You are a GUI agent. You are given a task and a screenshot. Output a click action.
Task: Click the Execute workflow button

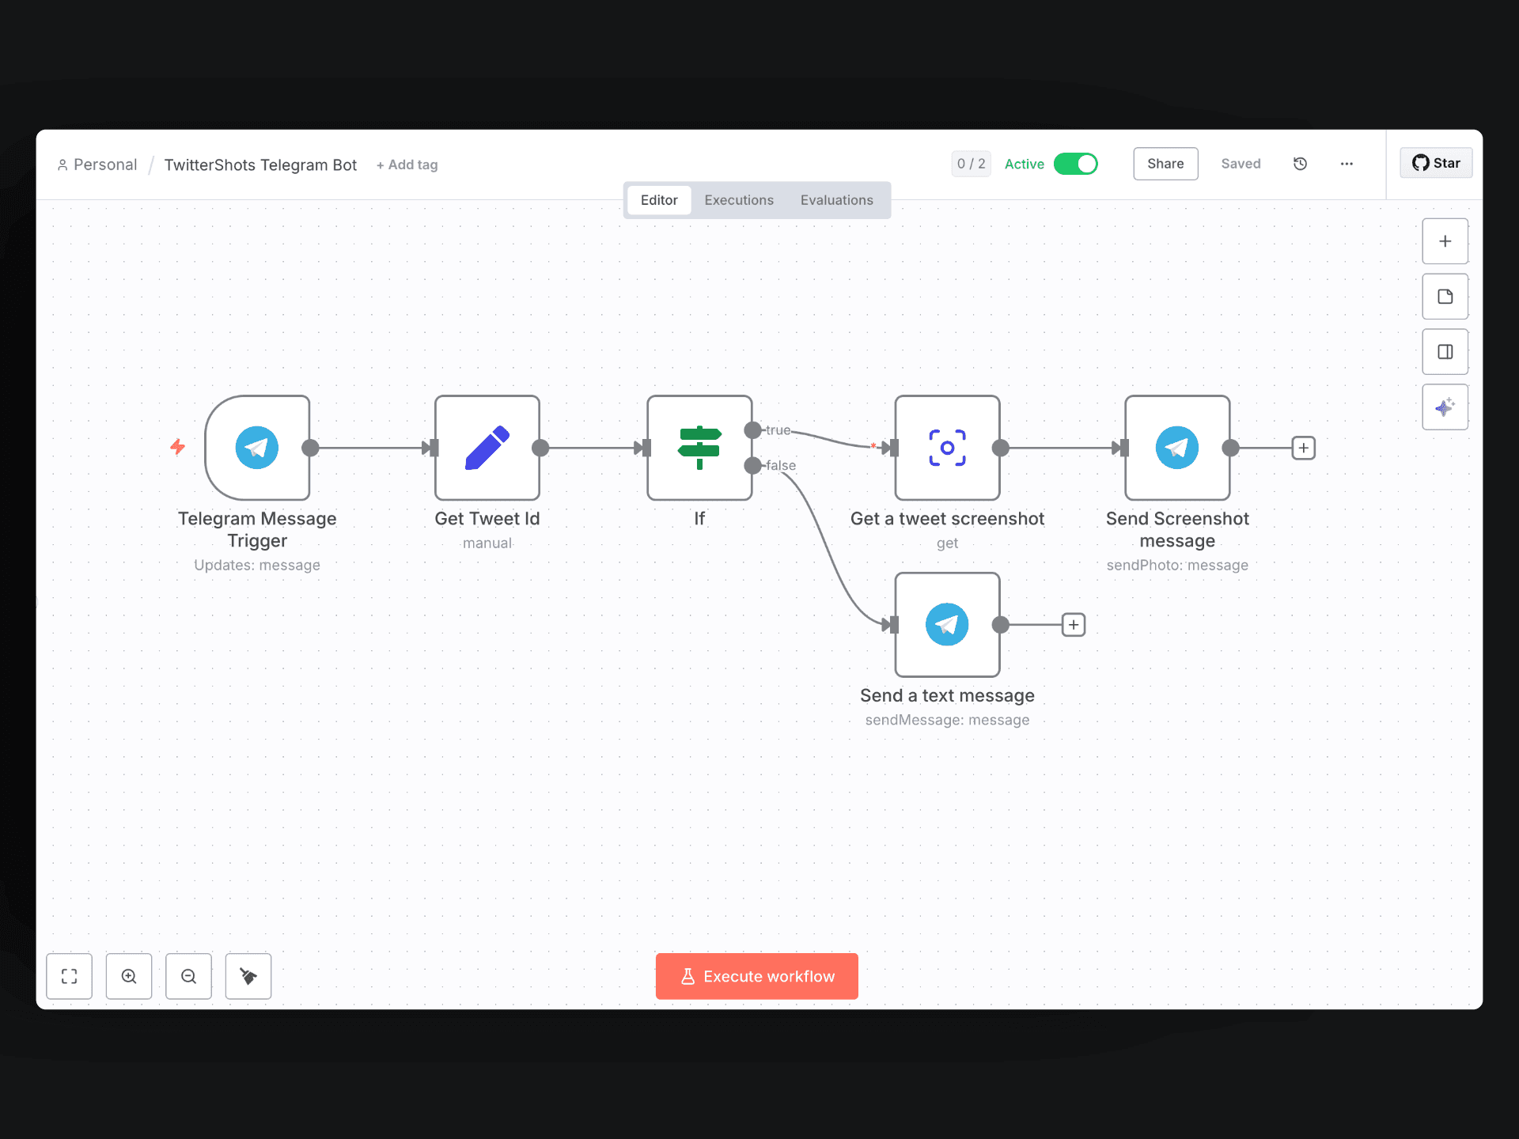pos(756,976)
